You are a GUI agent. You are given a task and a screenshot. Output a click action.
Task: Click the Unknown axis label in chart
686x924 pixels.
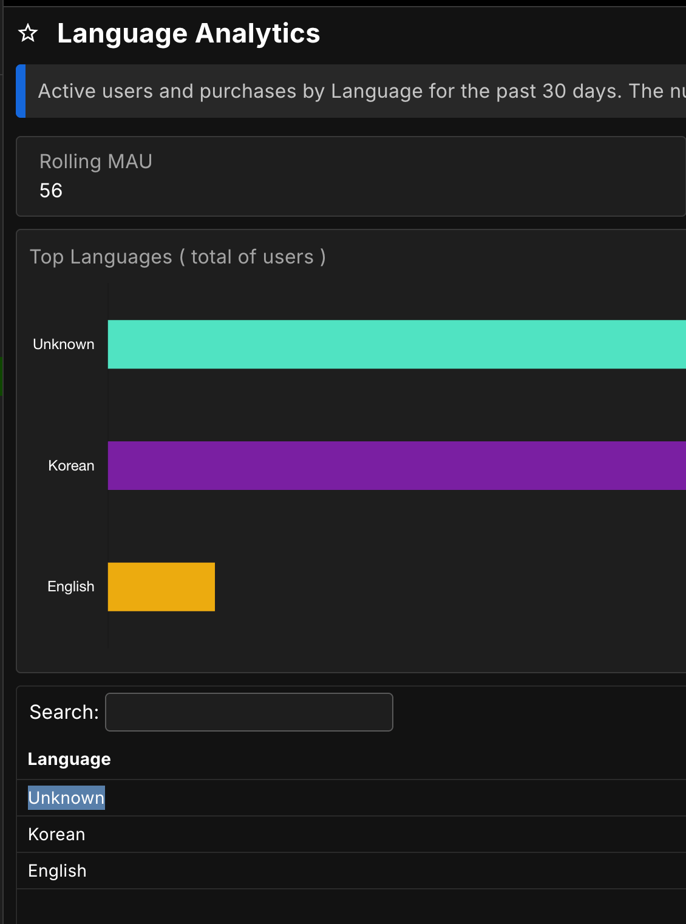tap(64, 344)
